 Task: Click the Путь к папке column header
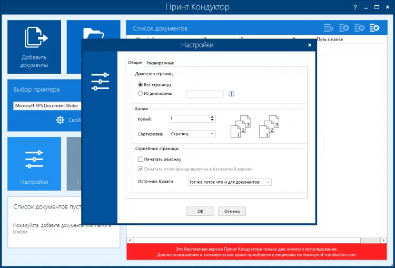click(351, 39)
